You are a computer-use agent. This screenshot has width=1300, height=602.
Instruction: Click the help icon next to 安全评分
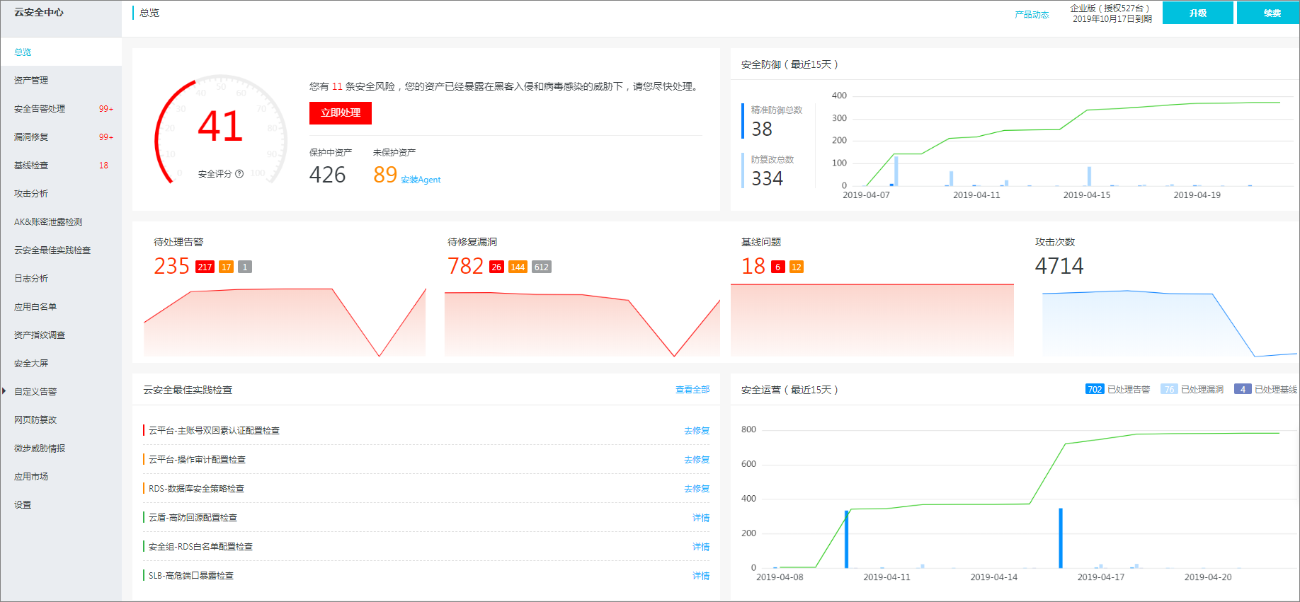239,174
